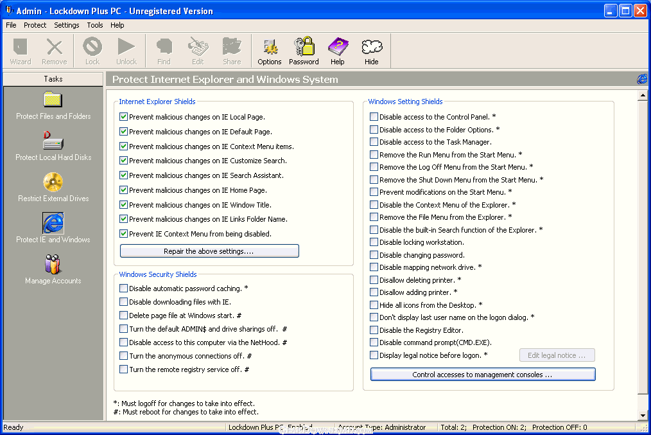Image resolution: width=651 pixels, height=435 pixels.
Task: Open the Wizard toolbar icon
Action: (x=21, y=51)
